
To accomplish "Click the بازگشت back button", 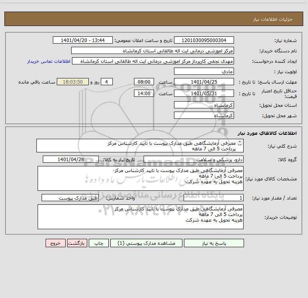I will [77, 243].
